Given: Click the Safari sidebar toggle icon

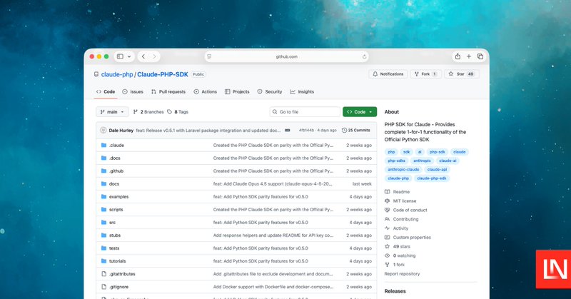Looking at the screenshot, I should [x=120, y=56].
